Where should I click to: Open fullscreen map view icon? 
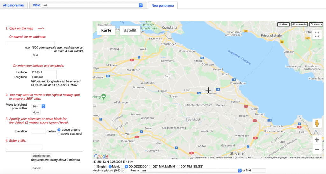point(317,34)
